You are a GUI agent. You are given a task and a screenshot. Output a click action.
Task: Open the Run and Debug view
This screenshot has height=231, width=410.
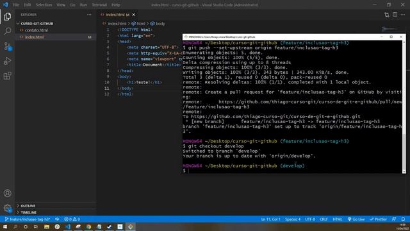7,61
